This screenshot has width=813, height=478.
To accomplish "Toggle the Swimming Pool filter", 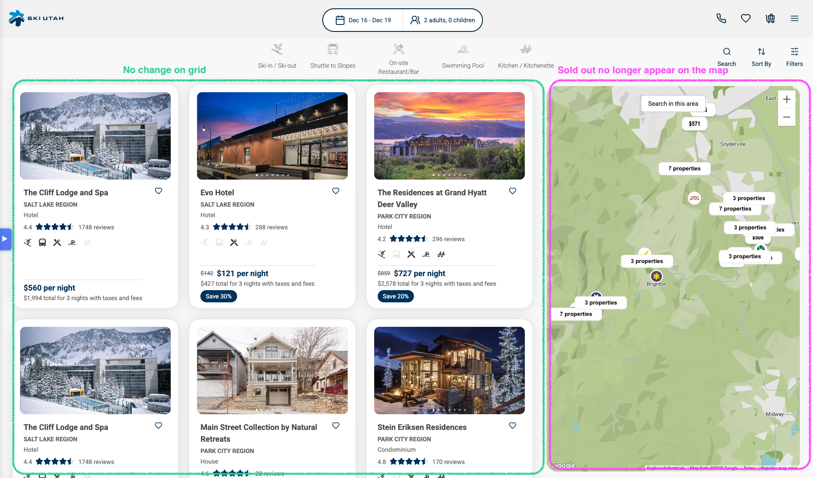I will click(463, 56).
